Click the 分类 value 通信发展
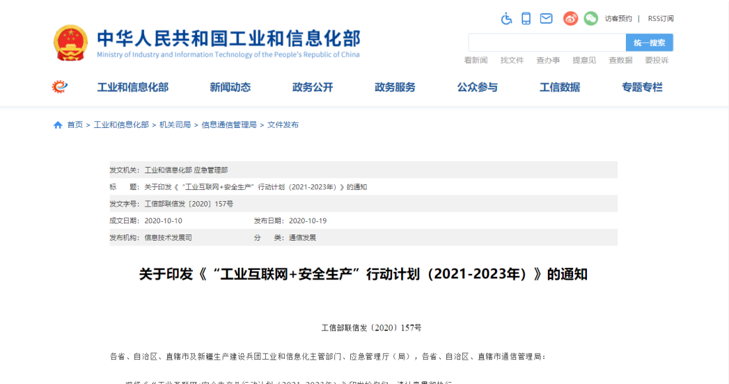The height and width of the screenshot is (384, 729). 302,238
